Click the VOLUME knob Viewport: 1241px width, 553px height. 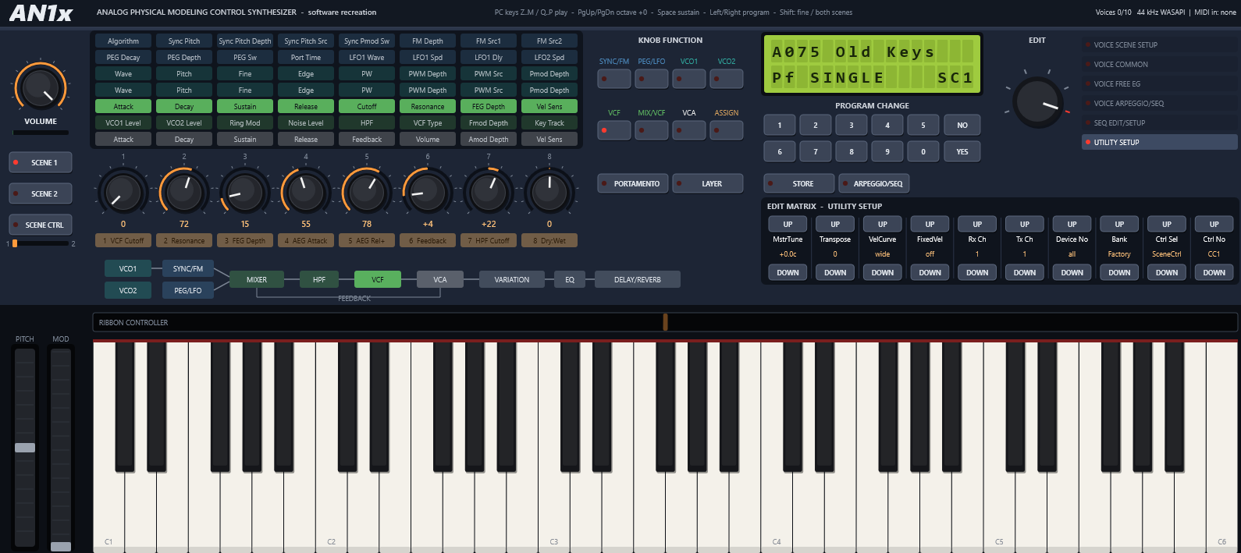[x=40, y=87]
